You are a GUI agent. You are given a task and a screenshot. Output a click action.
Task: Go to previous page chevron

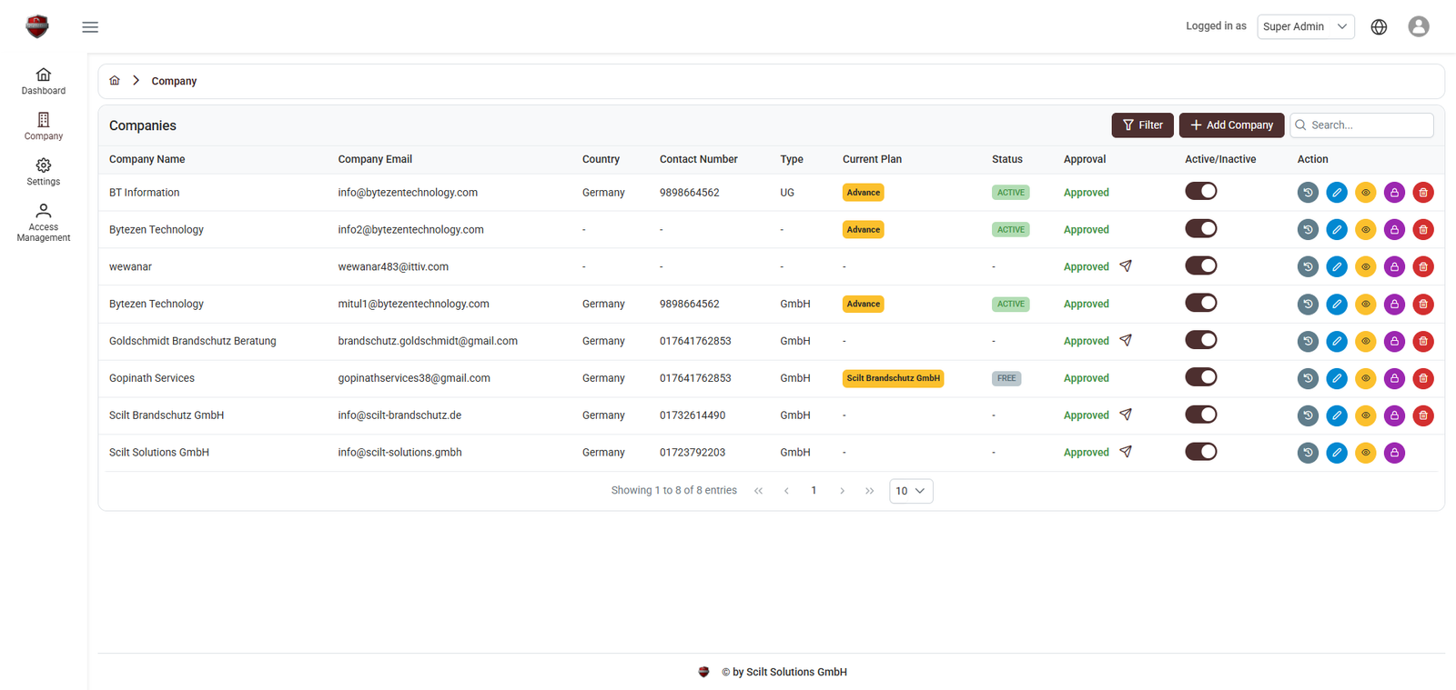[x=786, y=491]
